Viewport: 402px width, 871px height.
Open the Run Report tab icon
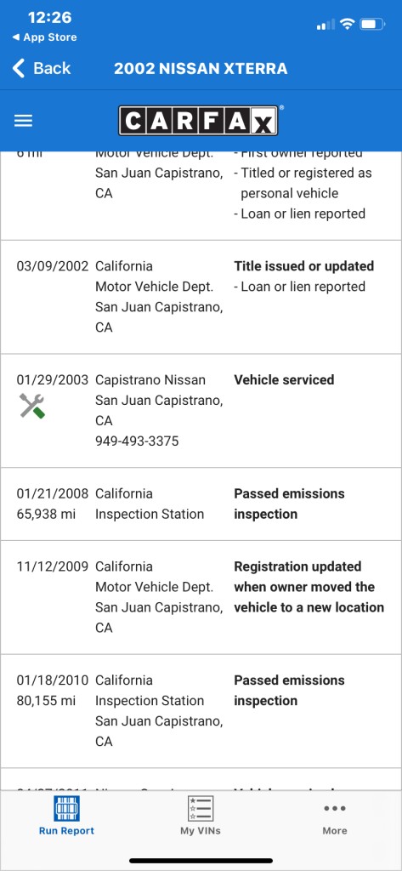coord(66,808)
